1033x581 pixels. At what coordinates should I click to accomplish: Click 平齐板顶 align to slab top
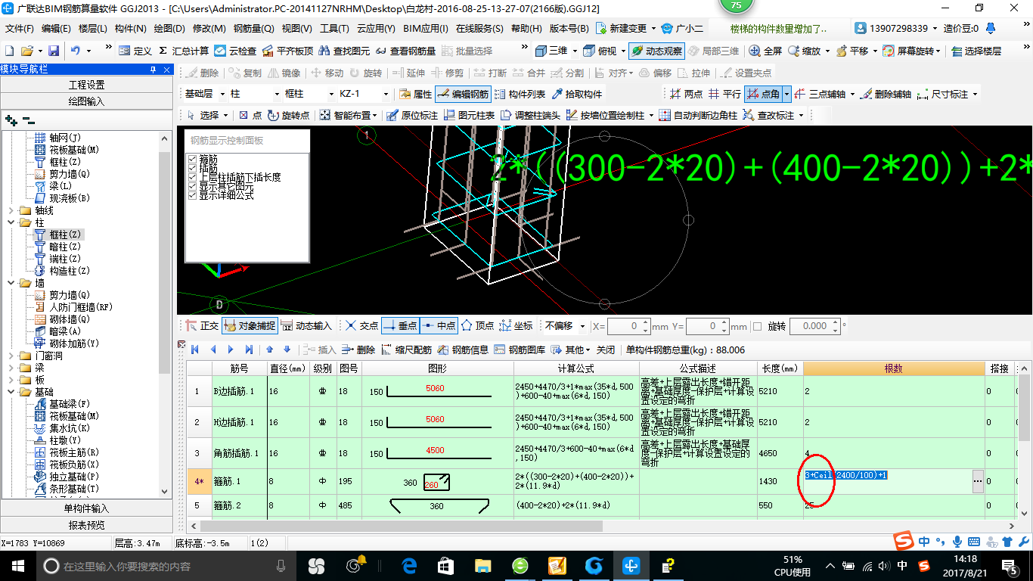click(287, 51)
